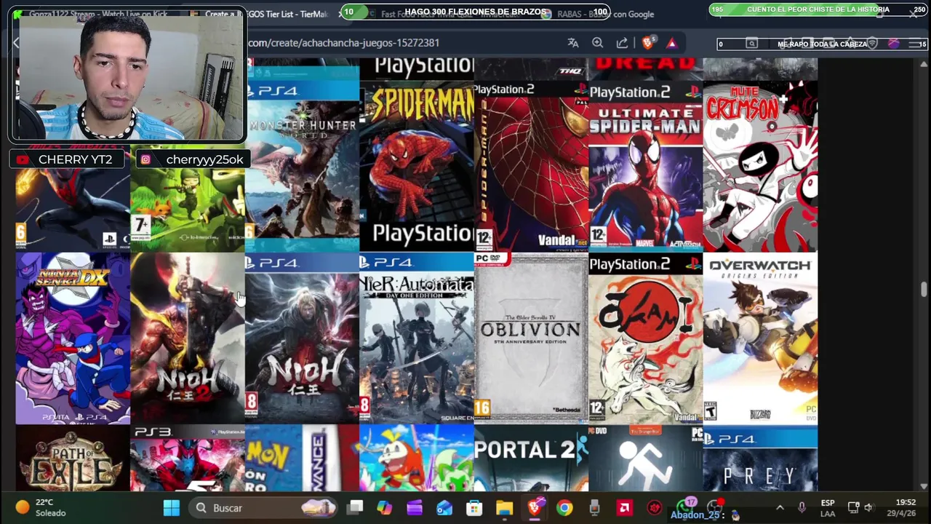Viewport: 931px width, 524px height.
Task: Open Task View from the taskbar
Action: pyautogui.click(x=355, y=508)
